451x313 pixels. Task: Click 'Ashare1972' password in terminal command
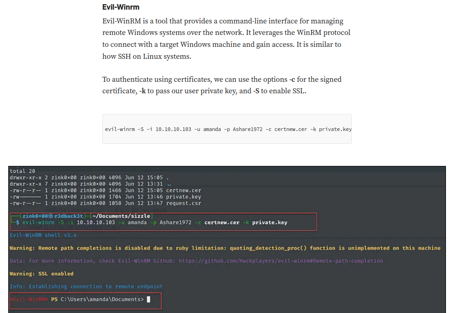(175, 222)
